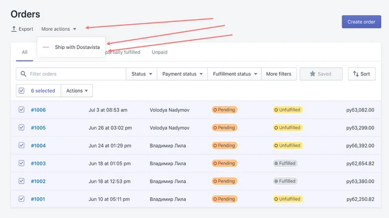Click customer Volodya Nadymov on order #1005
Screen dimensions: 389x218
click(170, 128)
